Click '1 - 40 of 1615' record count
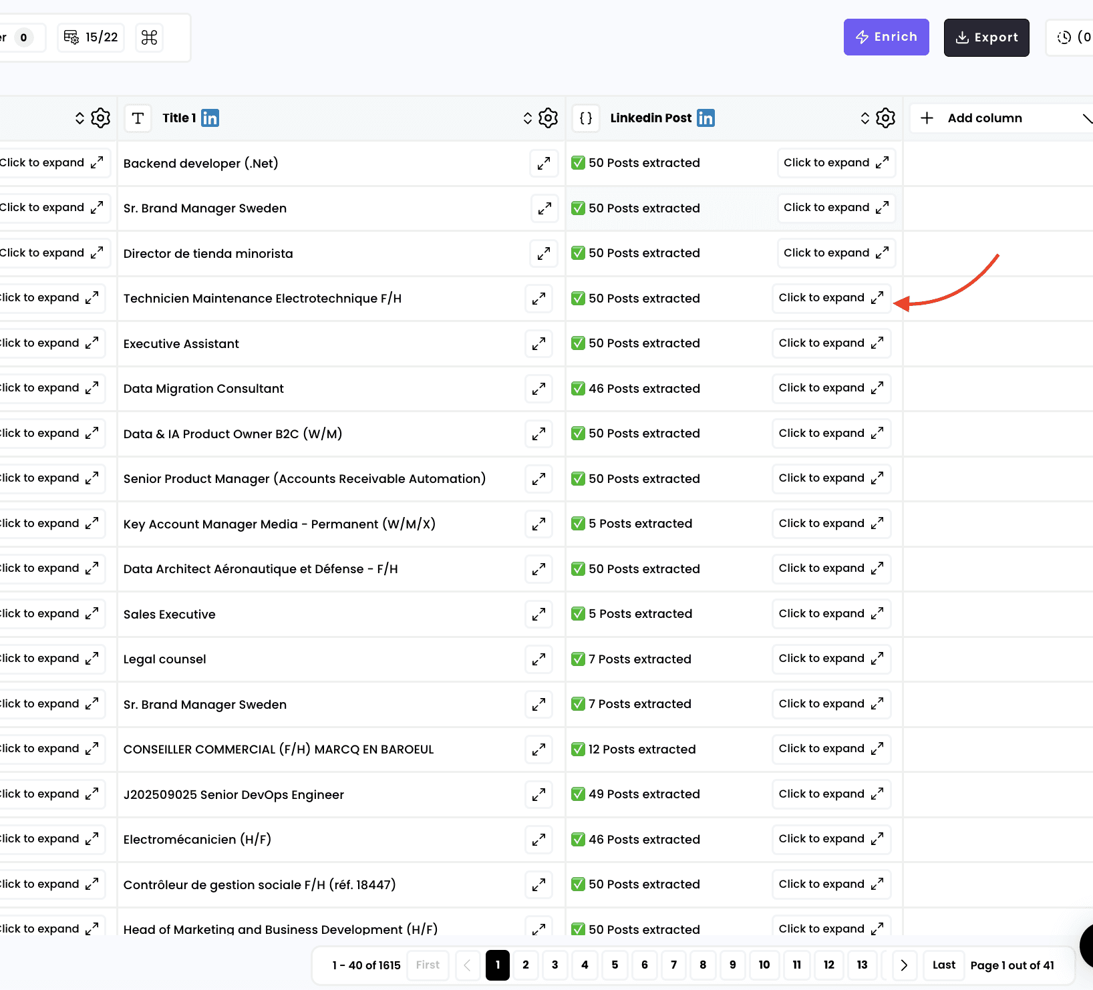The height and width of the screenshot is (990, 1093). click(x=366, y=965)
